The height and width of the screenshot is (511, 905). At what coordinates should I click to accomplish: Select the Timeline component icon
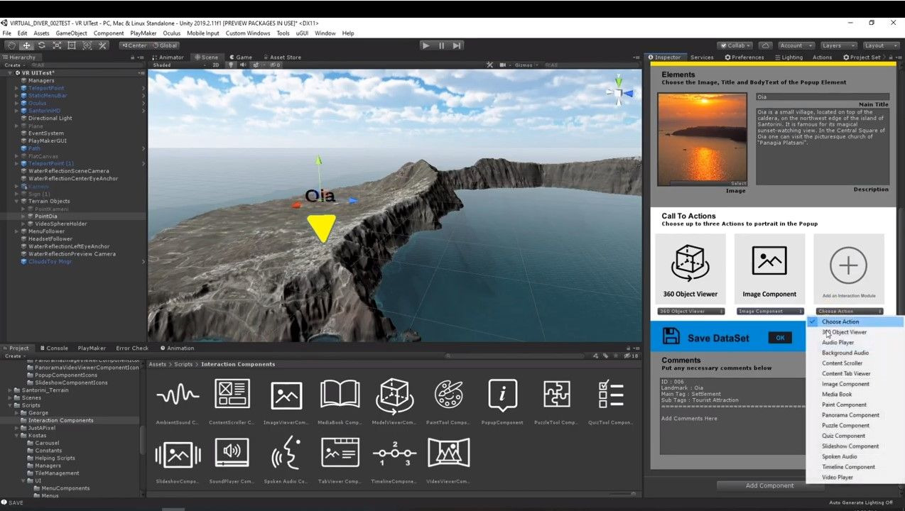tap(395, 453)
